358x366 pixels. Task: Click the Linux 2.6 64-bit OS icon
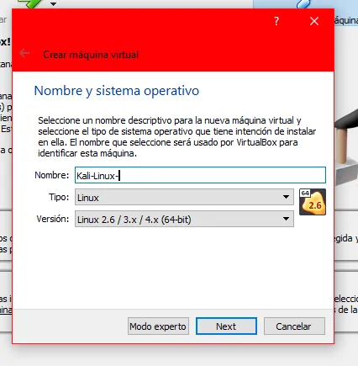click(x=313, y=202)
